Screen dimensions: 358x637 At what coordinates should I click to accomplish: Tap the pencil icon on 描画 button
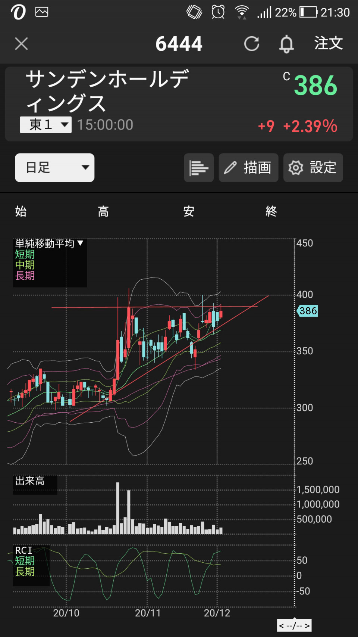pos(230,168)
